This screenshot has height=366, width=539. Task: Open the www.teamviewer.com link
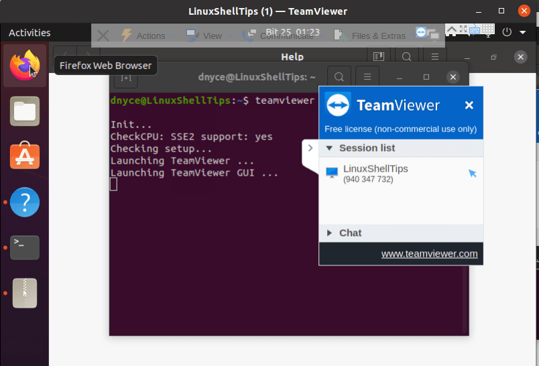point(429,253)
